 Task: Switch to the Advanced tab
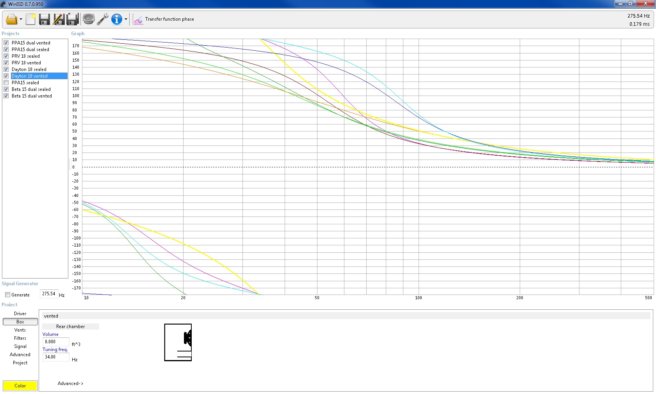point(20,355)
